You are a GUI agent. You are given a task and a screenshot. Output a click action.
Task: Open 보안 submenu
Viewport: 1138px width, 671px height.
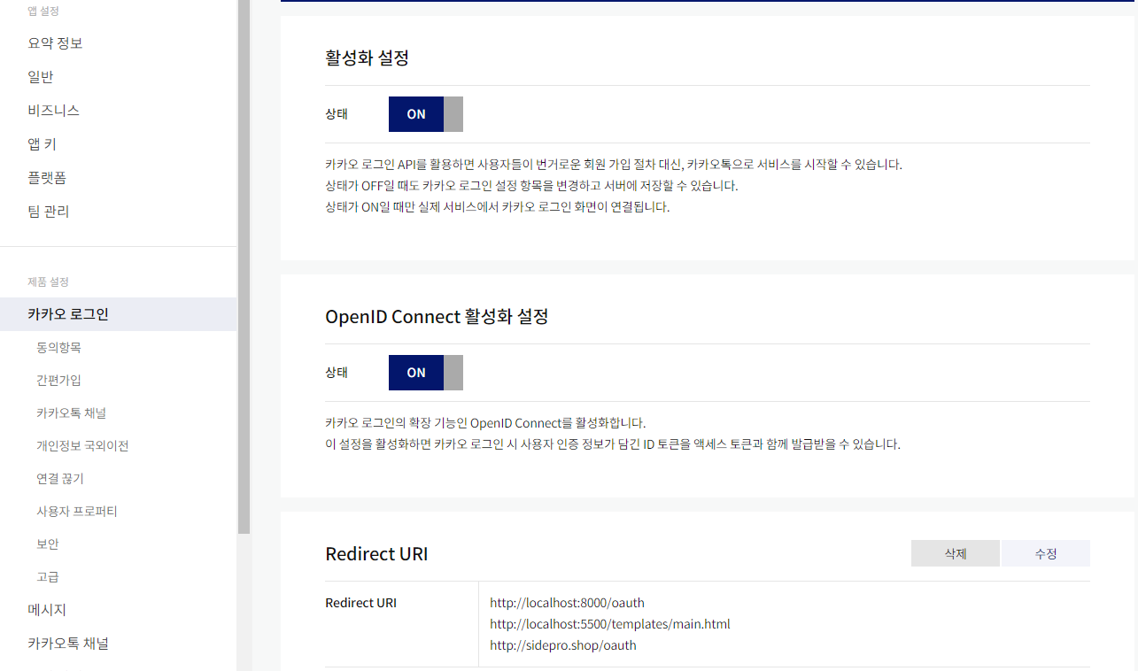coord(48,544)
